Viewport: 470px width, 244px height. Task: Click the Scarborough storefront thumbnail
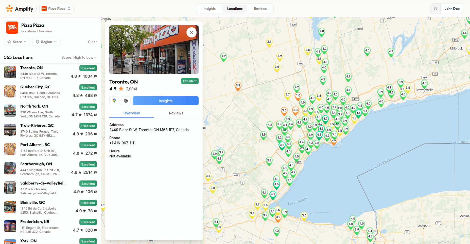(x=10, y=168)
